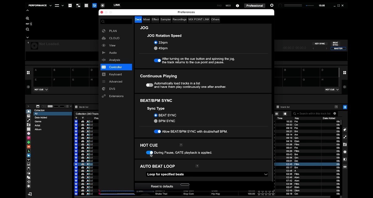Toggle the highlighted mixer panel icon

[94, 6]
